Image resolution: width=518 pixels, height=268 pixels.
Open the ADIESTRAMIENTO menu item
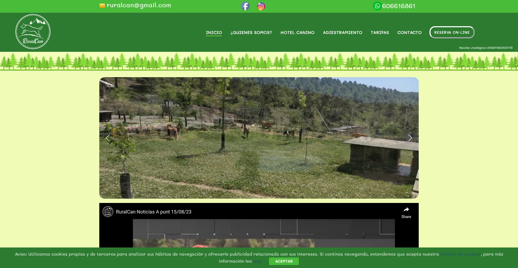pyautogui.click(x=342, y=32)
